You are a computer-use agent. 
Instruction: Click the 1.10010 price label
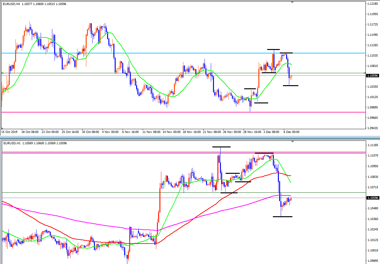373,250
